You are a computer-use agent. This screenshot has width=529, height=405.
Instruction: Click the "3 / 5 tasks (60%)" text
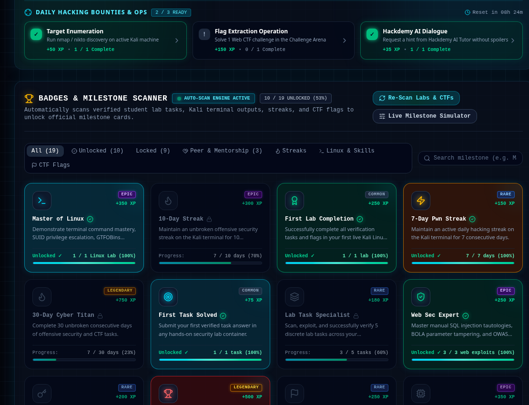(364, 353)
